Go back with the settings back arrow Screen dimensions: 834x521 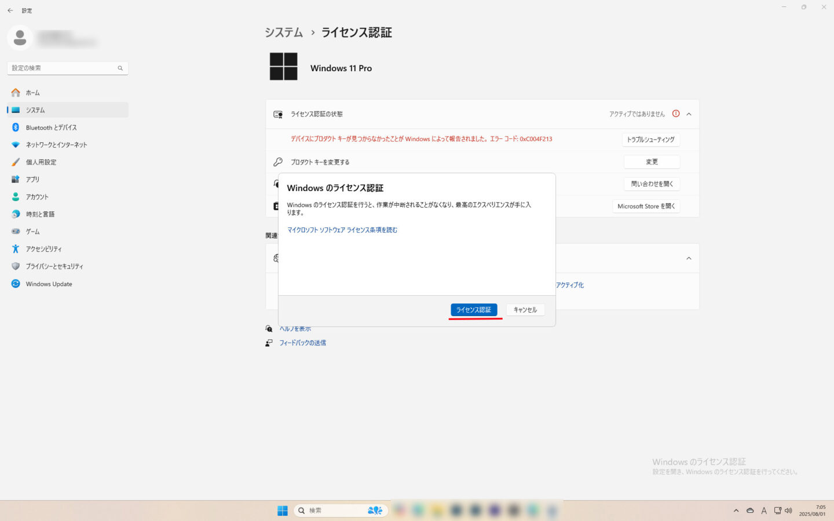click(x=10, y=10)
